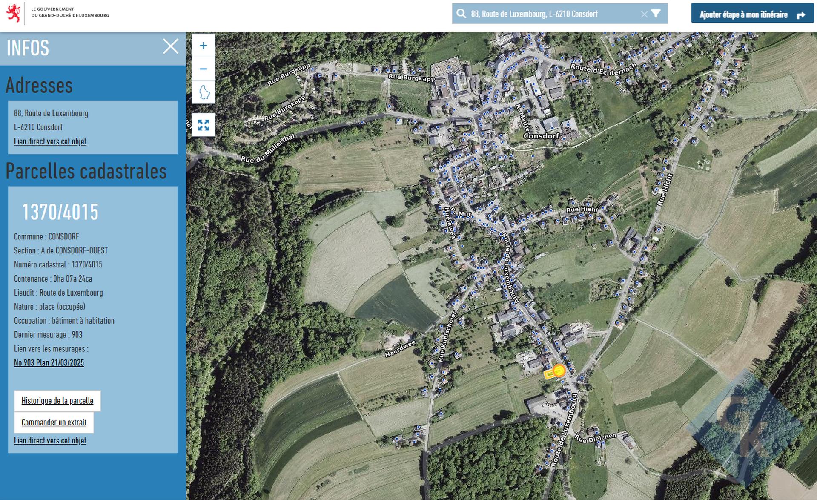Open Historique de la parcelle

point(57,401)
